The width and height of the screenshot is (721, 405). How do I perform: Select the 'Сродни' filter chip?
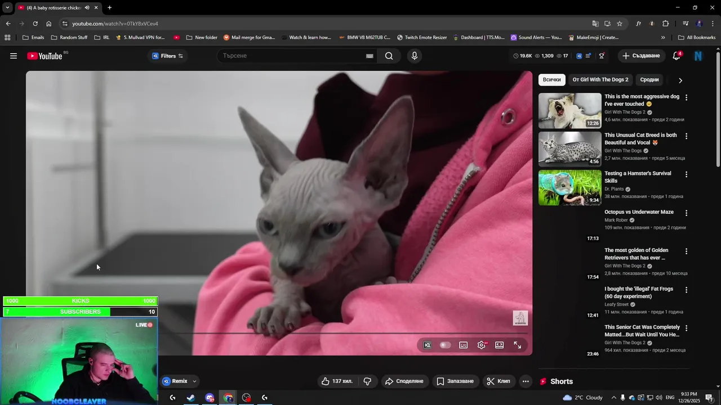pyautogui.click(x=649, y=80)
